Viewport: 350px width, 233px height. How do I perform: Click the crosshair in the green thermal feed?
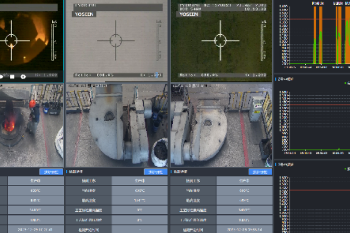[220, 40]
